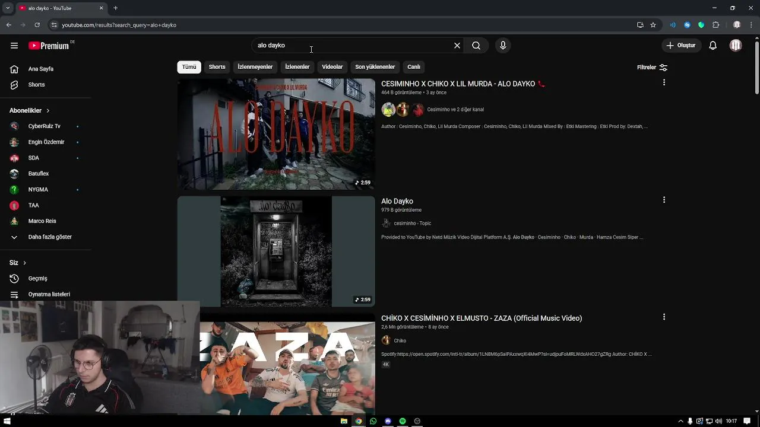The height and width of the screenshot is (427, 760).
Task: Open the browser extensions puzzle icon
Action: point(715,25)
